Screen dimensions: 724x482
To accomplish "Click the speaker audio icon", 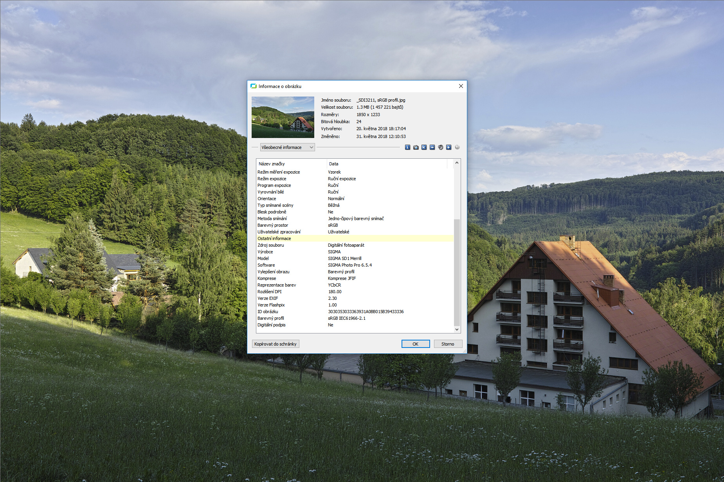I will [x=440, y=147].
